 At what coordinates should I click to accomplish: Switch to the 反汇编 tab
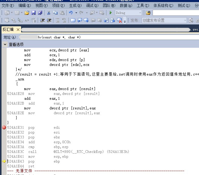(8, 29)
